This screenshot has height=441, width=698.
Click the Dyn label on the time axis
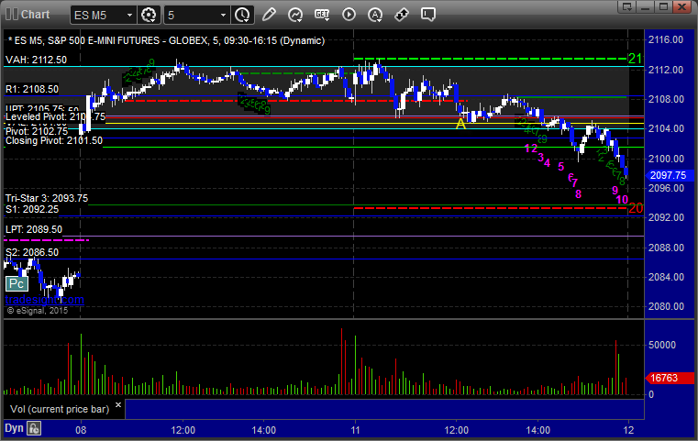coord(14,428)
